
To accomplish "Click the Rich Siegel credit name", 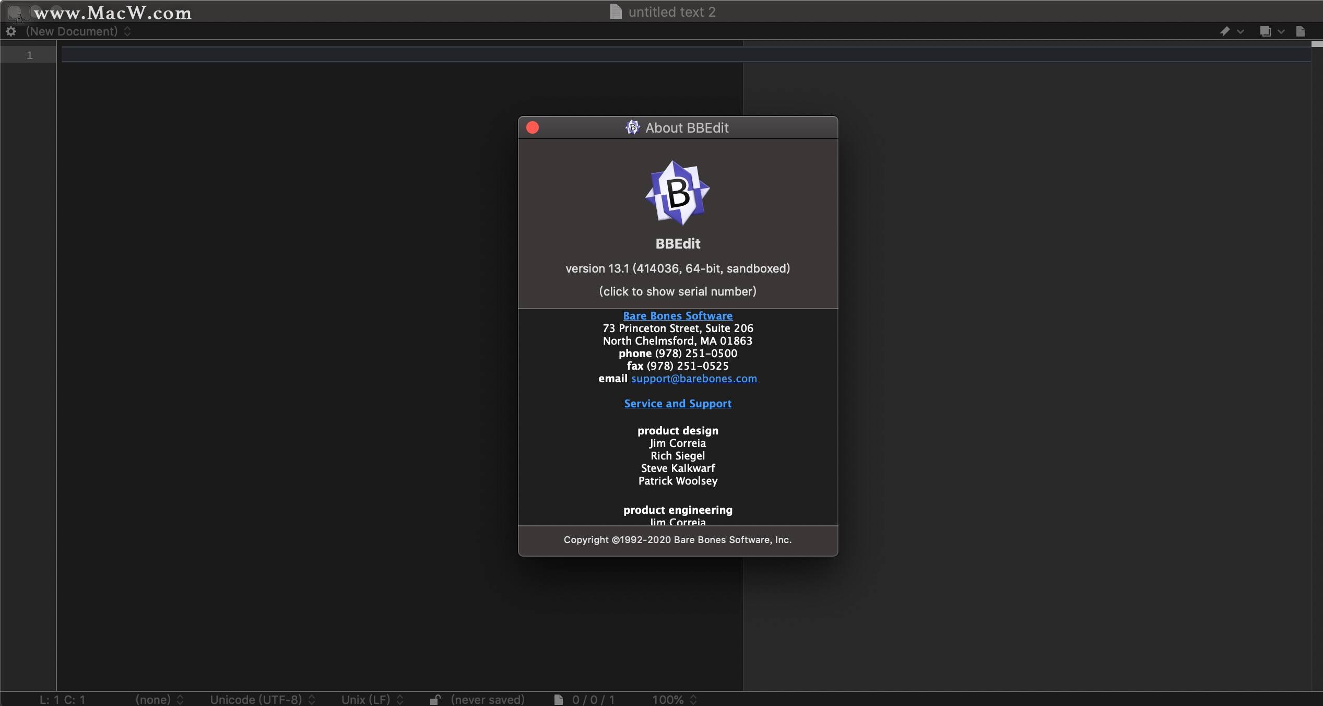I will tap(678, 455).
